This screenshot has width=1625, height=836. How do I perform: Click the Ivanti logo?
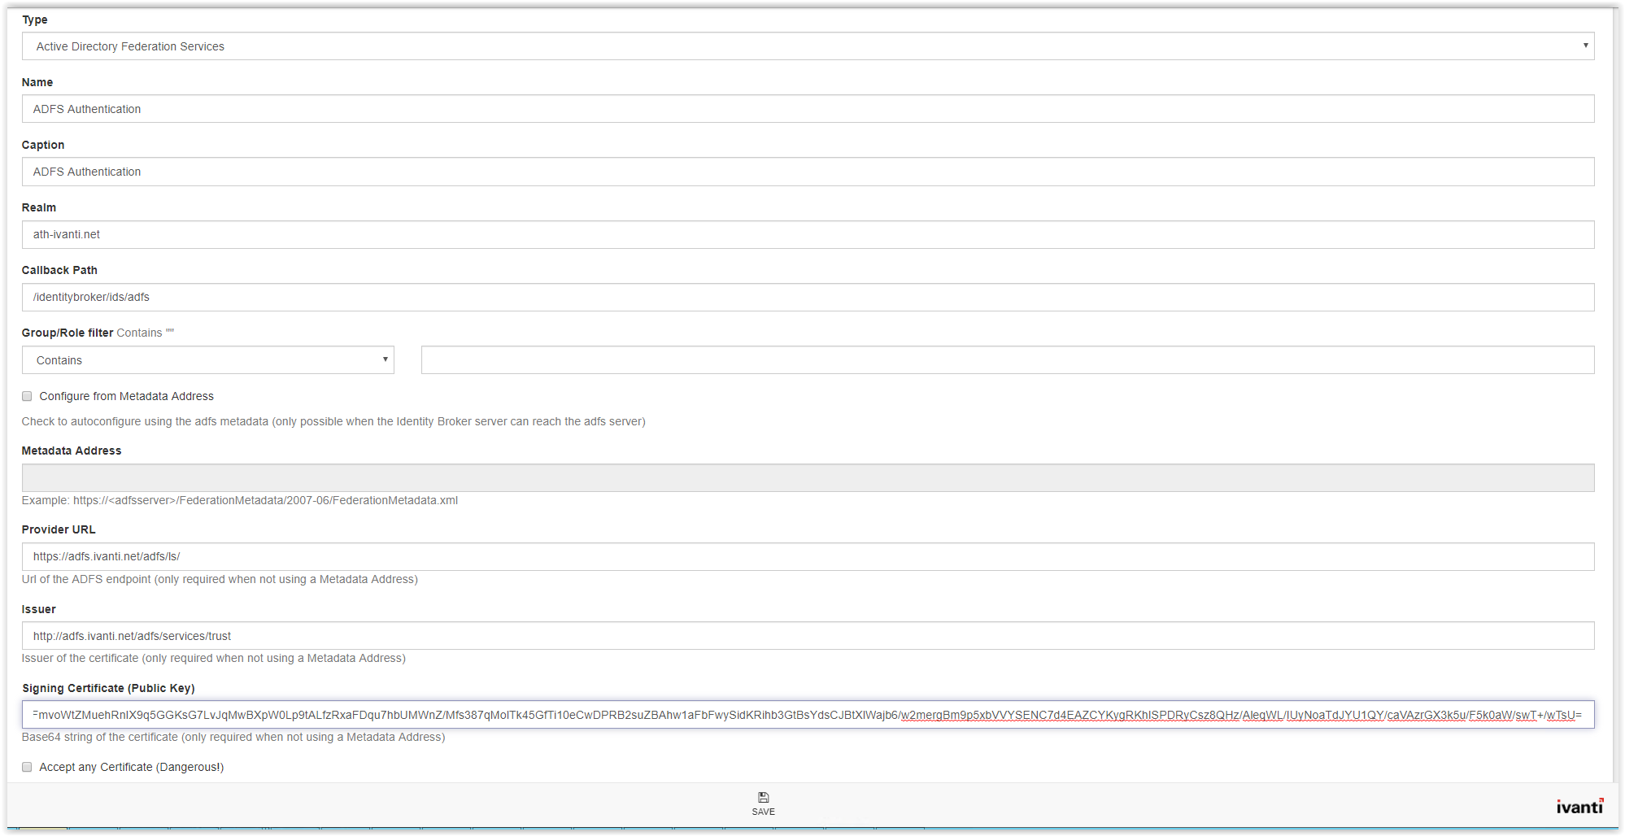[x=1579, y=806]
